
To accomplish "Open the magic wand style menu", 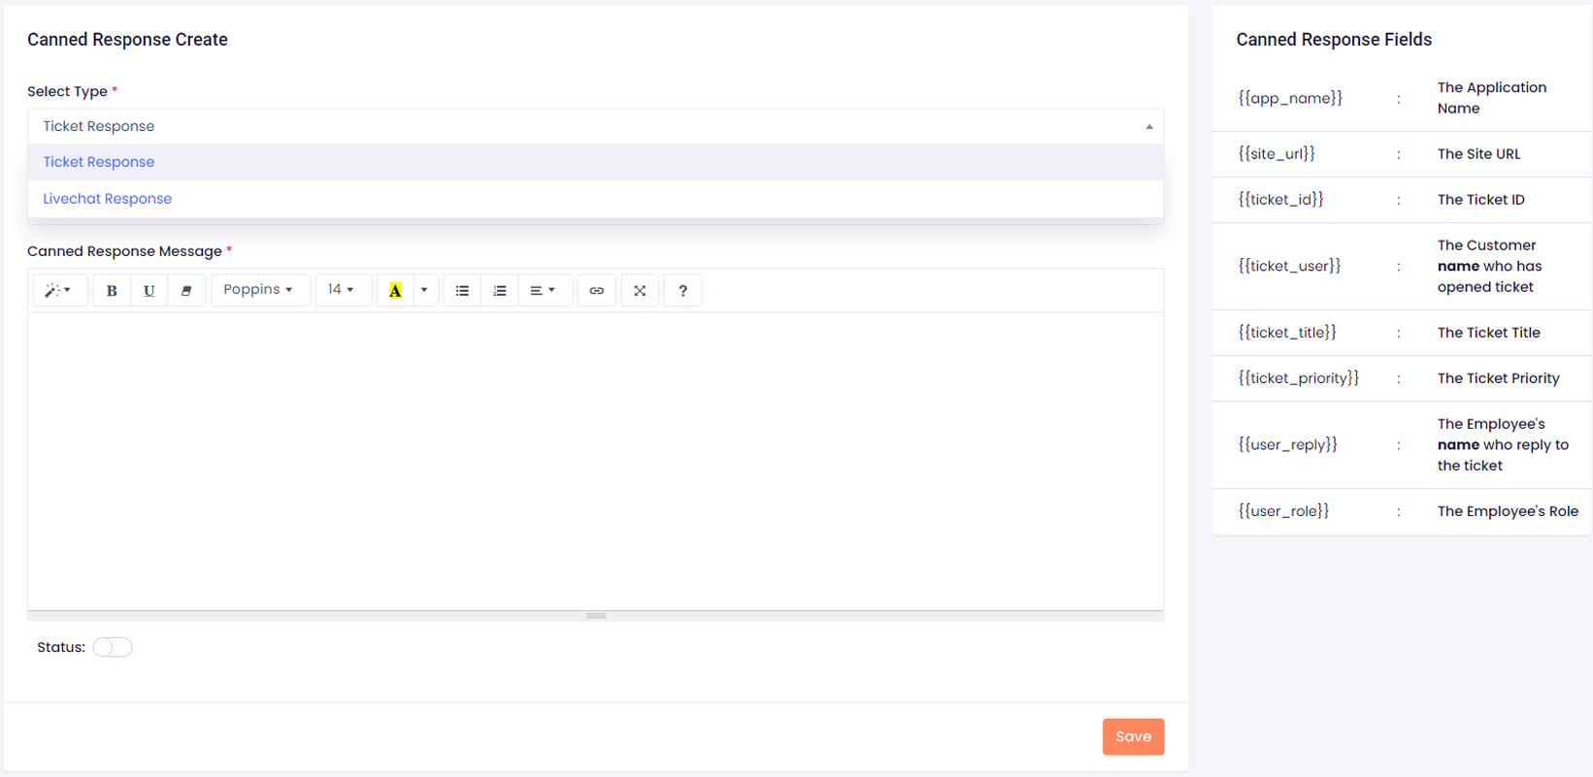I will click(x=59, y=290).
